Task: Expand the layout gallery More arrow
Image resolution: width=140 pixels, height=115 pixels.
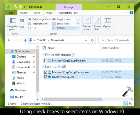Action: pos(78,28)
